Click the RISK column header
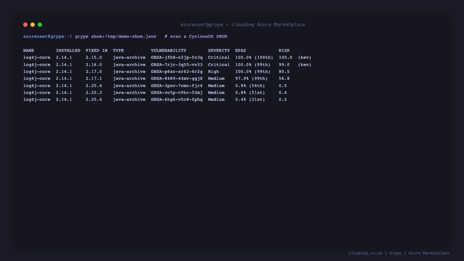The width and height of the screenshot is (464, 261). click(x=284, y=51)
